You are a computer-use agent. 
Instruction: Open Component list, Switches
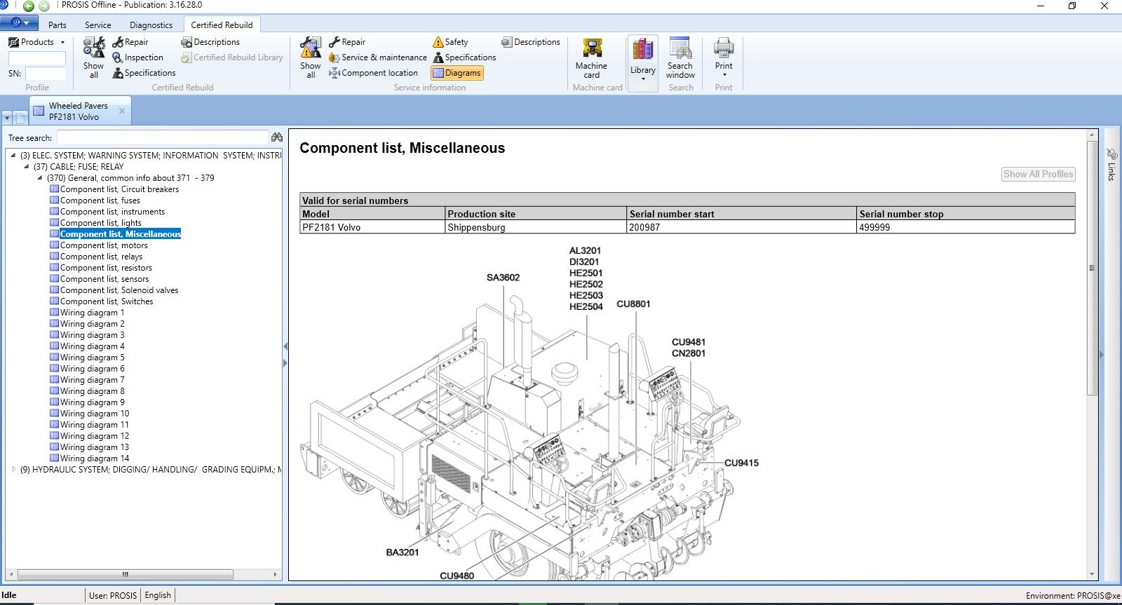[107, 301]
